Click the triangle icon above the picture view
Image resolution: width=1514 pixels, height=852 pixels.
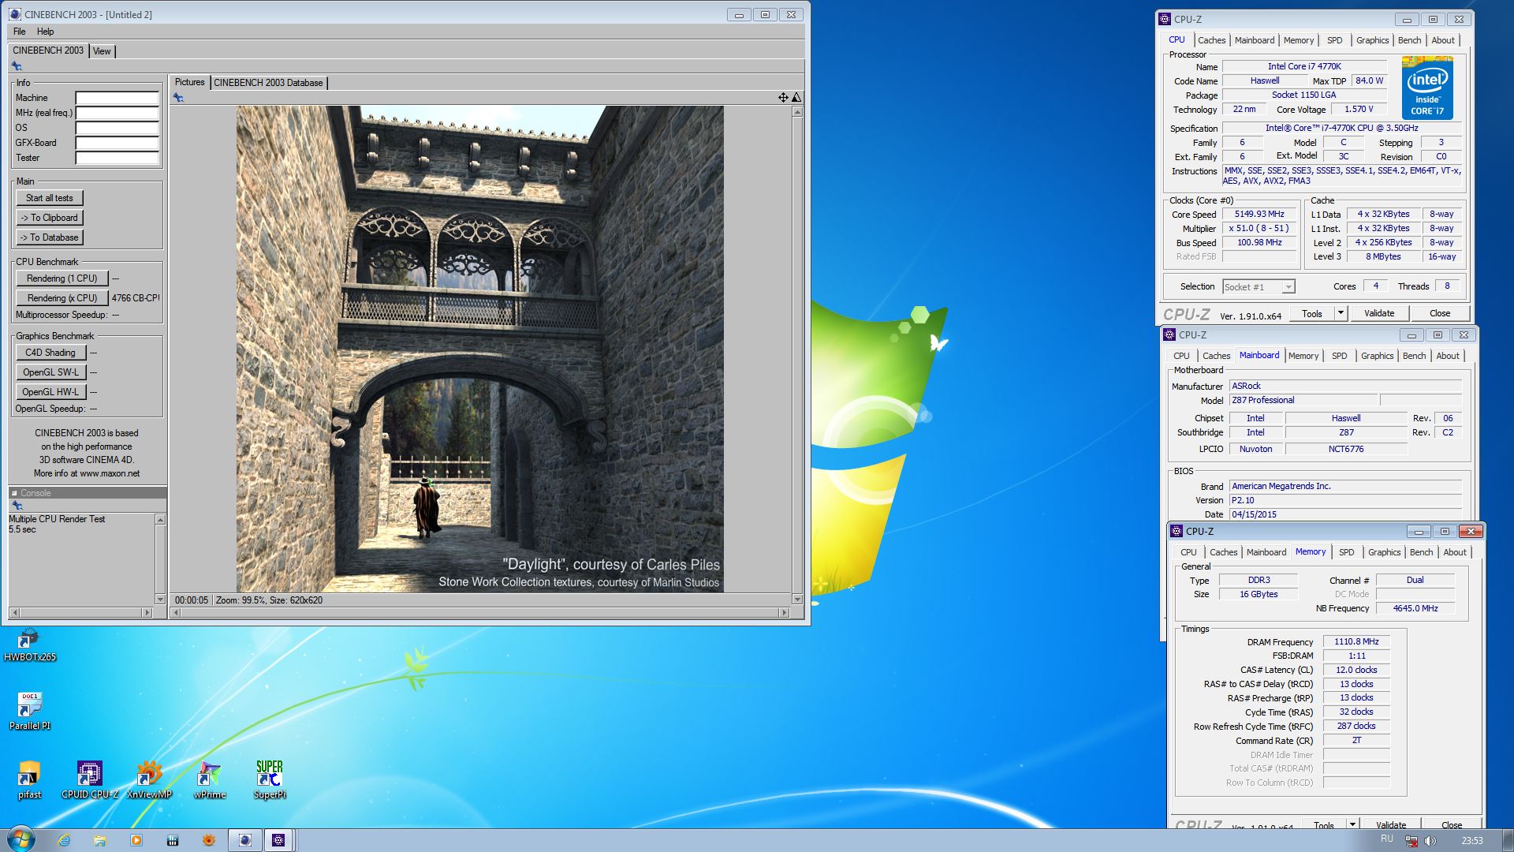tap(796, 97)
